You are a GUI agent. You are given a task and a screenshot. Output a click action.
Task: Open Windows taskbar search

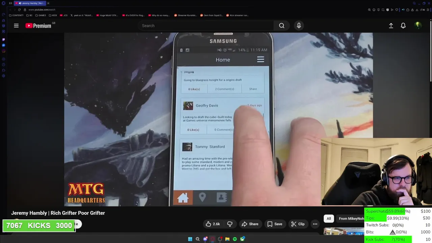click(197, 239)
